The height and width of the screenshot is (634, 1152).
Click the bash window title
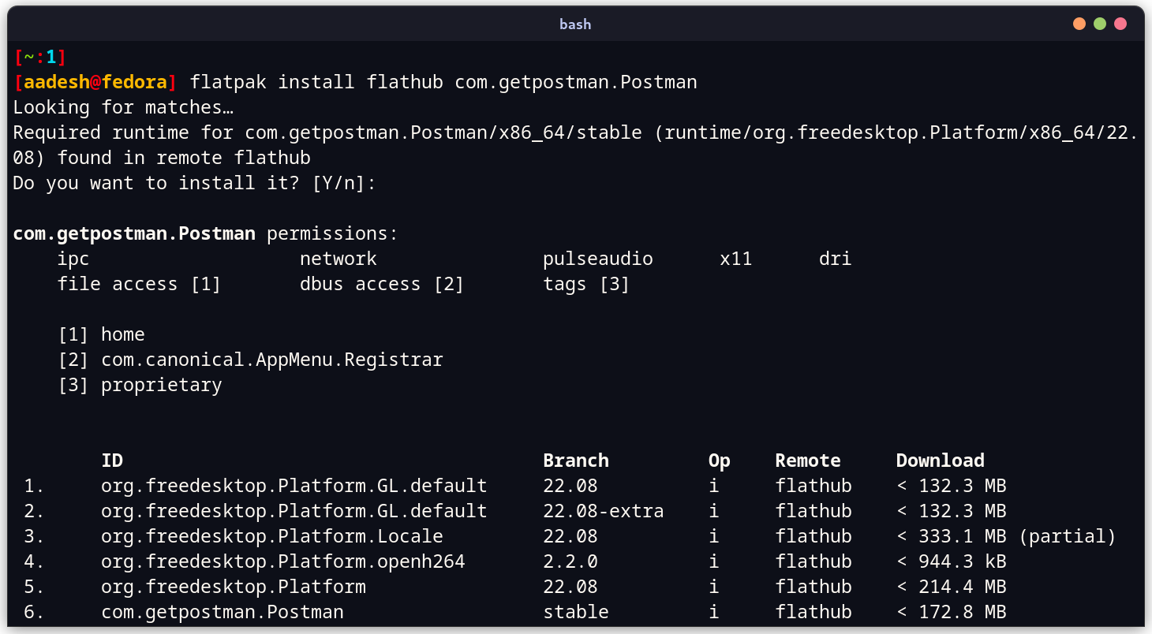point(575,24)
